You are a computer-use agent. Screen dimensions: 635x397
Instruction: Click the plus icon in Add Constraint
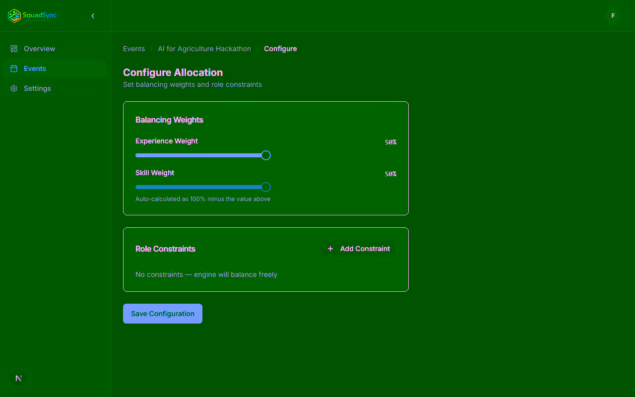[x=330, y=249]
